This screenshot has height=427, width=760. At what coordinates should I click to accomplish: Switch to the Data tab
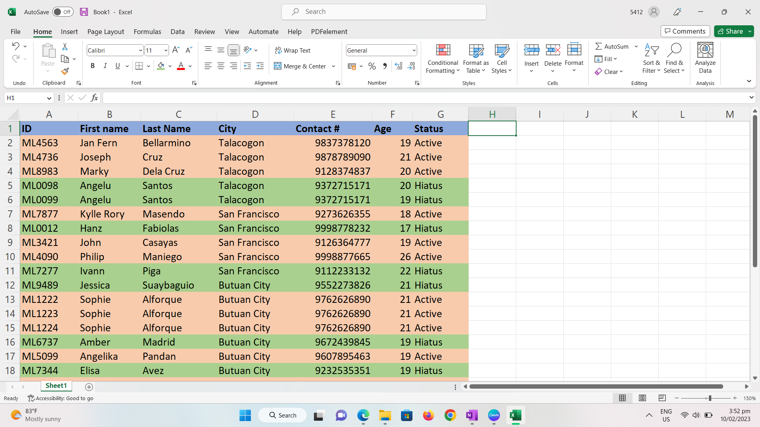point(177,32)
